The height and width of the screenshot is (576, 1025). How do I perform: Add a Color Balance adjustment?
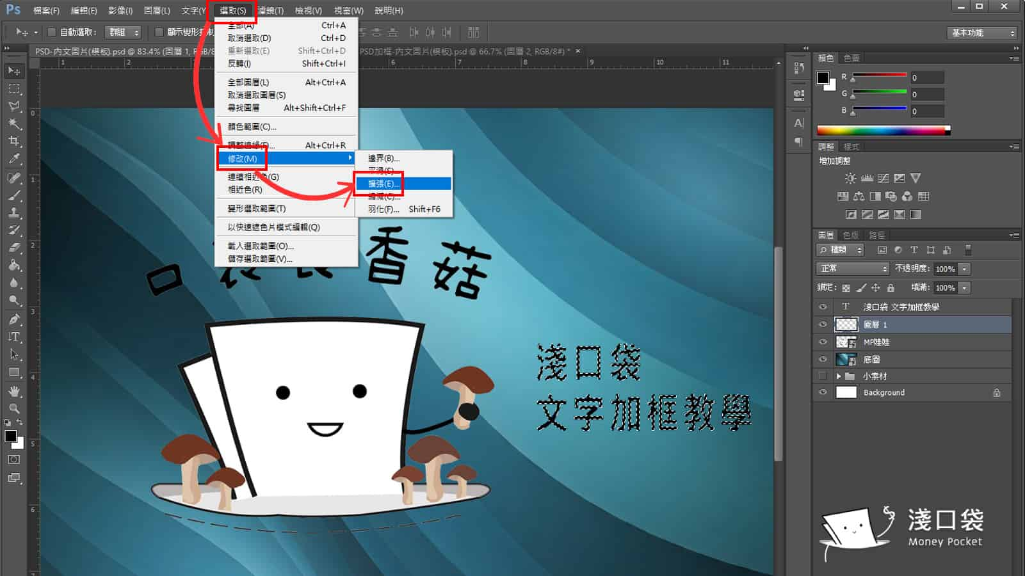(859, 196)
